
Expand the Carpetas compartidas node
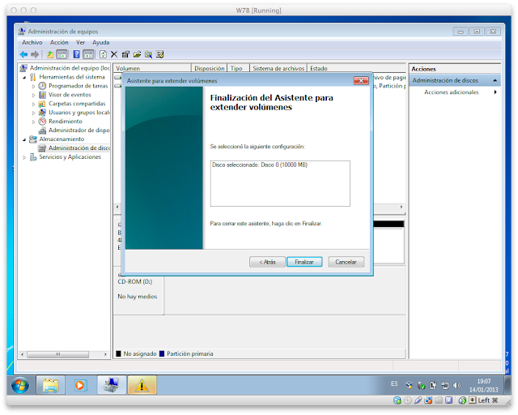[33, 105]
